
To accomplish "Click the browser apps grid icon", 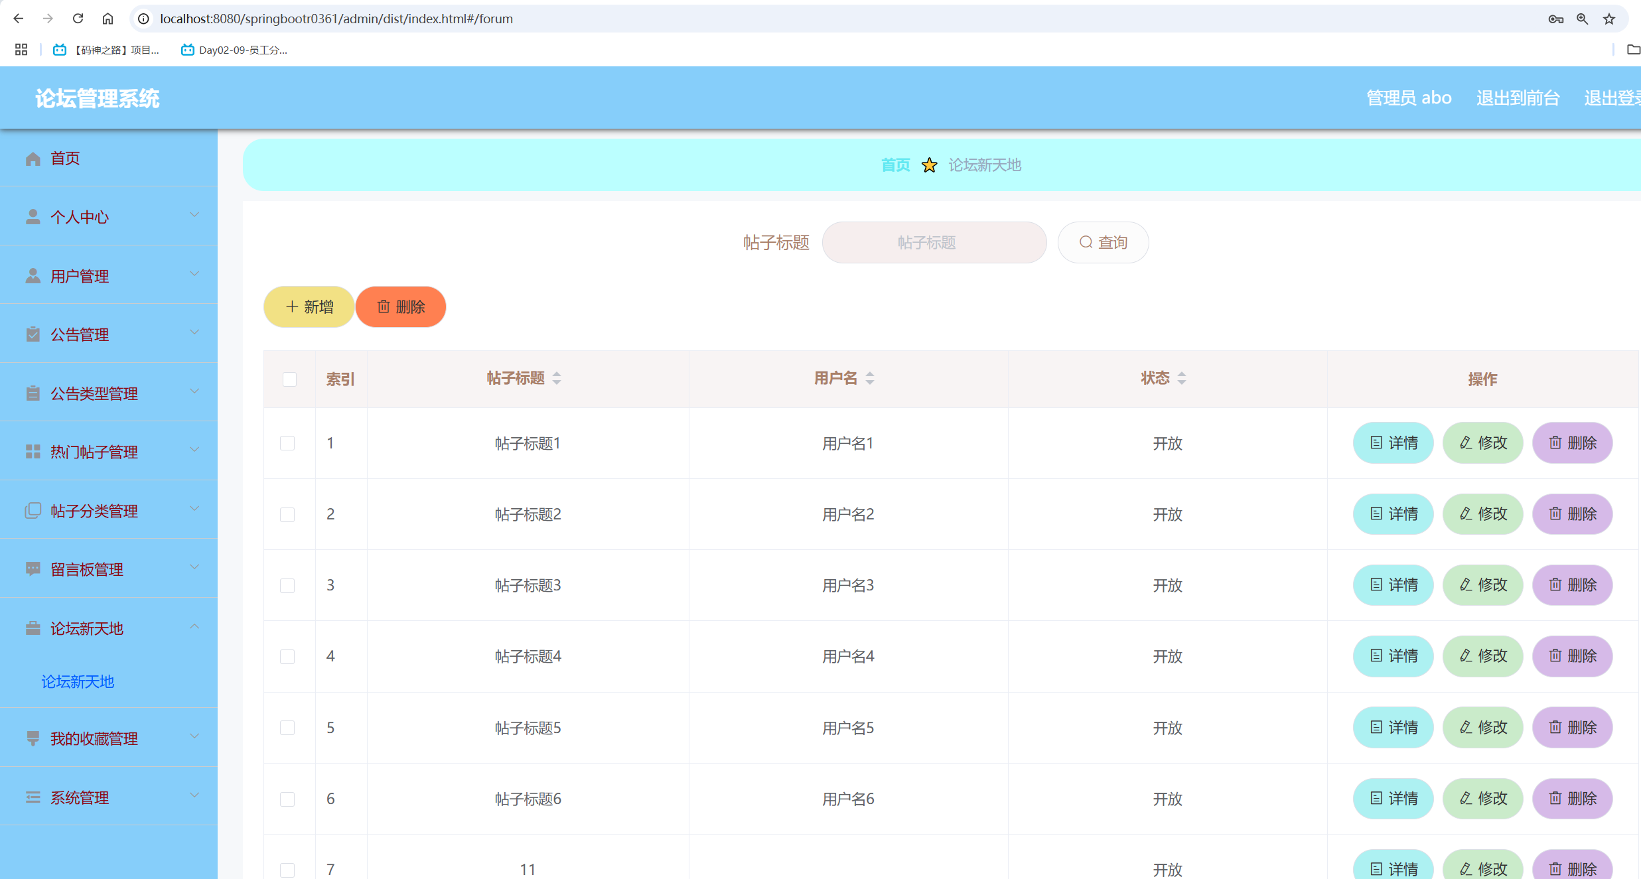I will [21, 50].
